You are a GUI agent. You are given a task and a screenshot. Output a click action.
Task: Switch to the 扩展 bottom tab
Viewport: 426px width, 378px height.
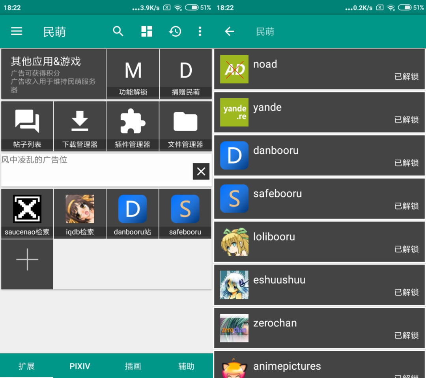[x=27, y=366]
